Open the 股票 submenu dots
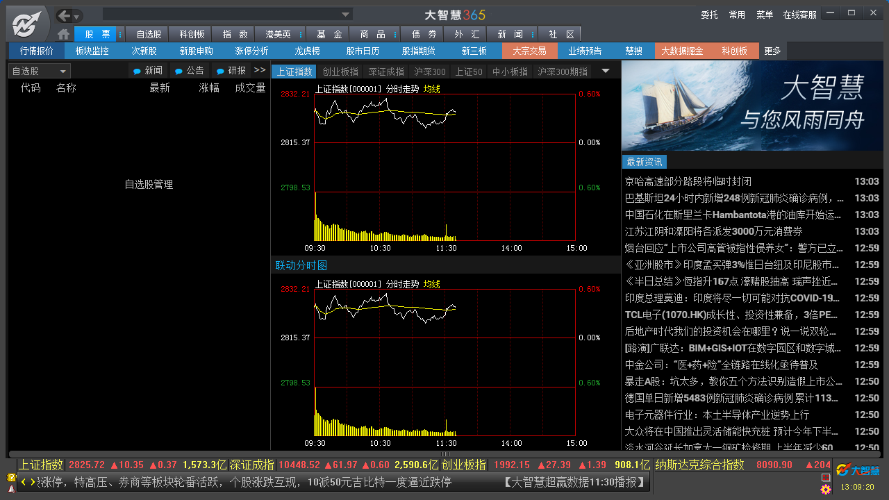Screen dimensions: 889x500 pyautogui.click(x=120, y=34)
